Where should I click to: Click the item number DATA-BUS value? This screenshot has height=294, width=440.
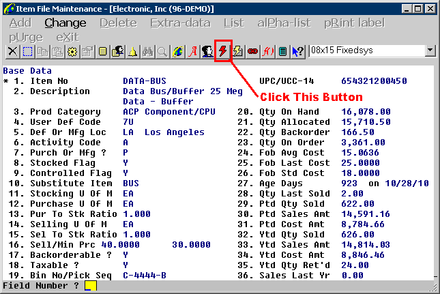145,81
